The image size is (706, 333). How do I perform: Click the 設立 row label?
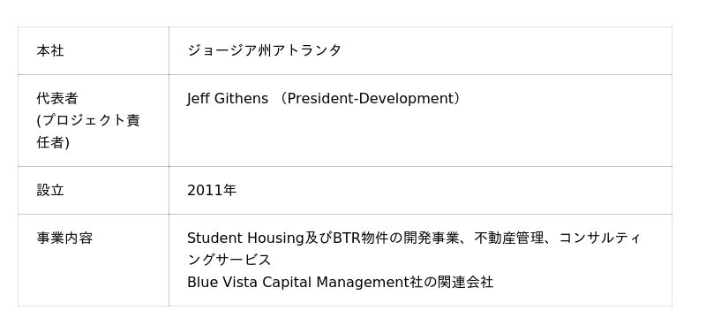50,190
